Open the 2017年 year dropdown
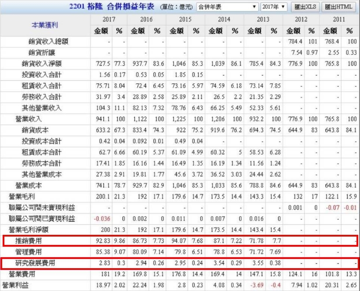Screen dimensions: 360x291 273,7
